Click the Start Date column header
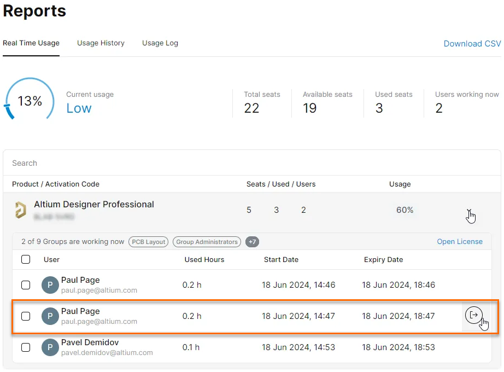 (x=282, y=260)
